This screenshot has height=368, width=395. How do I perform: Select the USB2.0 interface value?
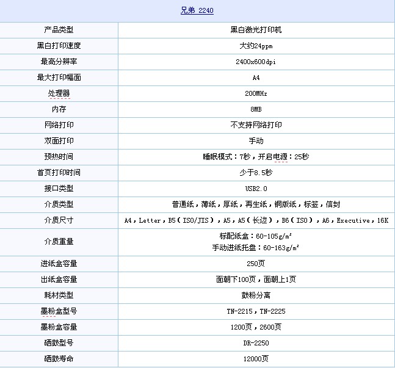point(256,189)
